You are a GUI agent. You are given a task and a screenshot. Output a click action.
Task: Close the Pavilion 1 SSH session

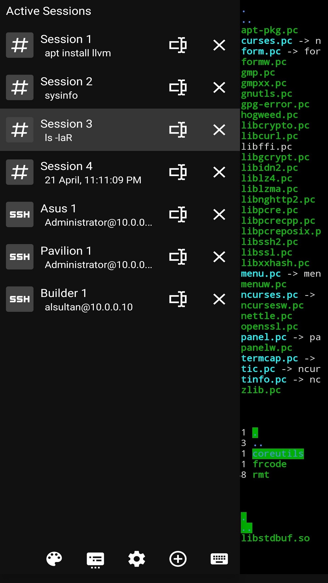click(219, 257)
